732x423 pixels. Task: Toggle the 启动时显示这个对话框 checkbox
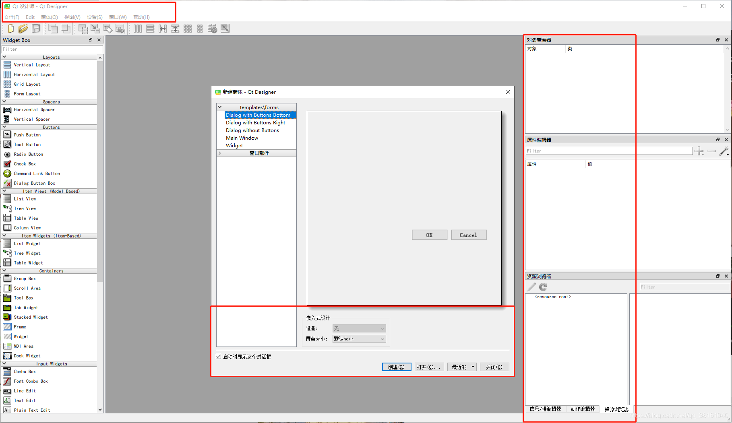219,357
